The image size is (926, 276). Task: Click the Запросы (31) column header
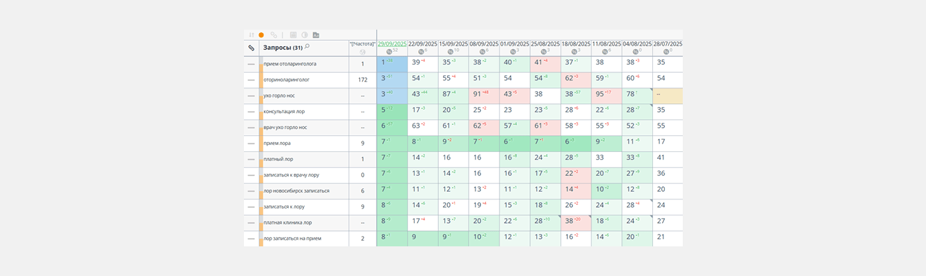coord(283,48)
